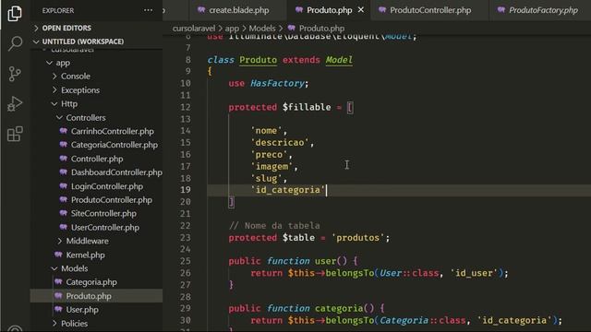The image size is (591, 332).
Task: Click the PHP icon on create.blade.php tab
Action: (201, 10)
